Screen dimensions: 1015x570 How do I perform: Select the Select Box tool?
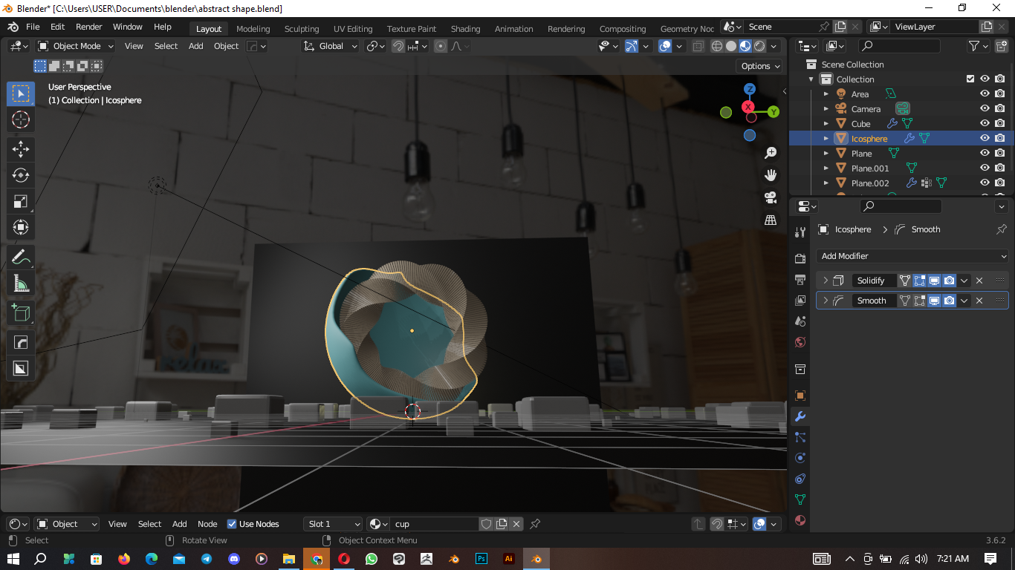point(21,94)
